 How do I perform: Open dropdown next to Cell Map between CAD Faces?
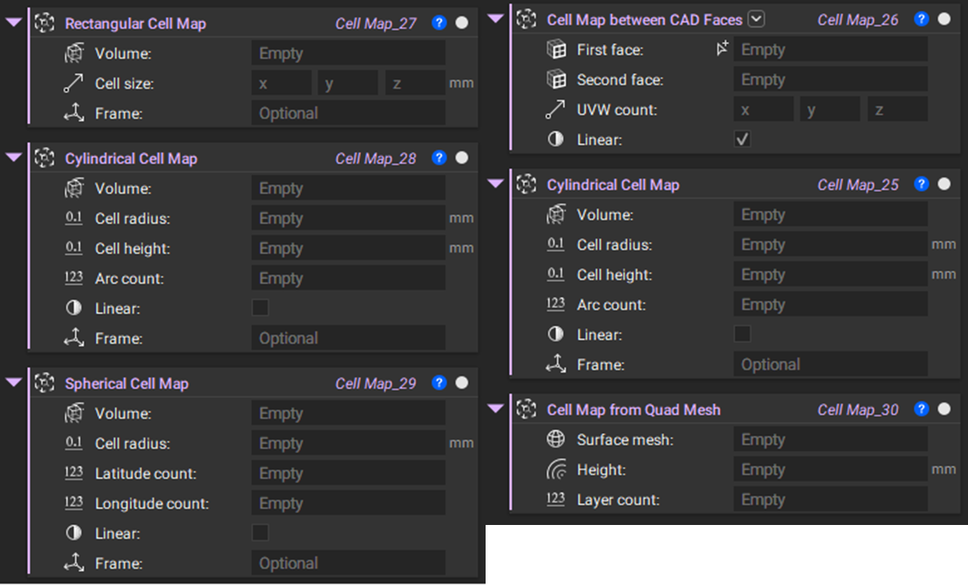(x=756, y=19)
